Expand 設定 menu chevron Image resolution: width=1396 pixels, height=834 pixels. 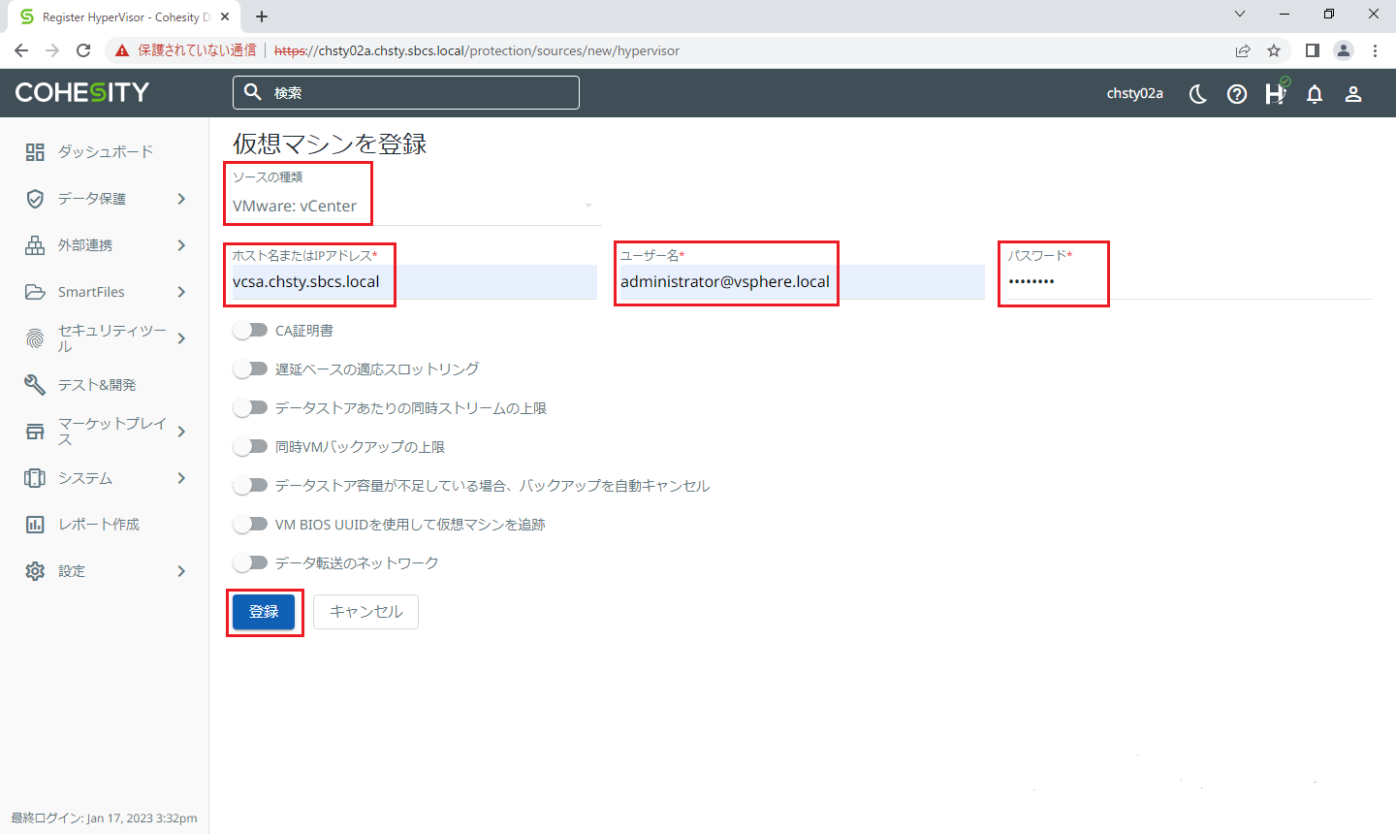[x=181, y=571]
